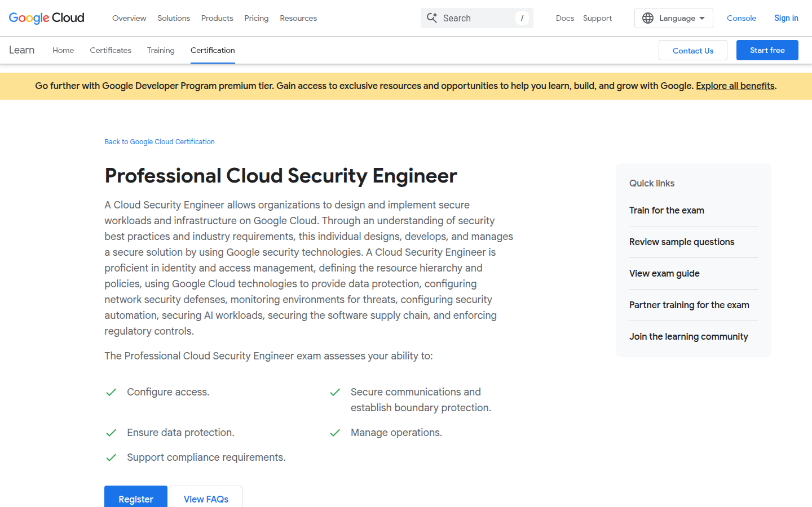Screen dimensions: 812x507
Task: Open the Overview menu
Action: (129, 18)
